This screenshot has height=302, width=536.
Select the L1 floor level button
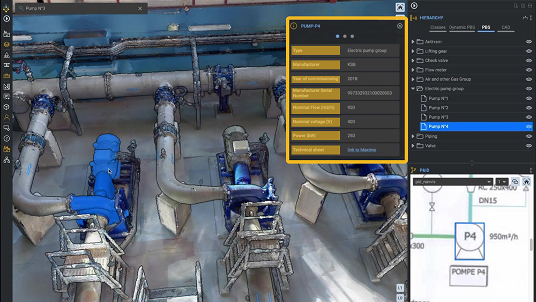point(400,288)
